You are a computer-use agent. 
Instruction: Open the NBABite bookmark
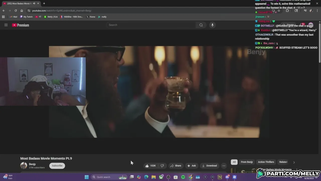[x=72, y=17]
